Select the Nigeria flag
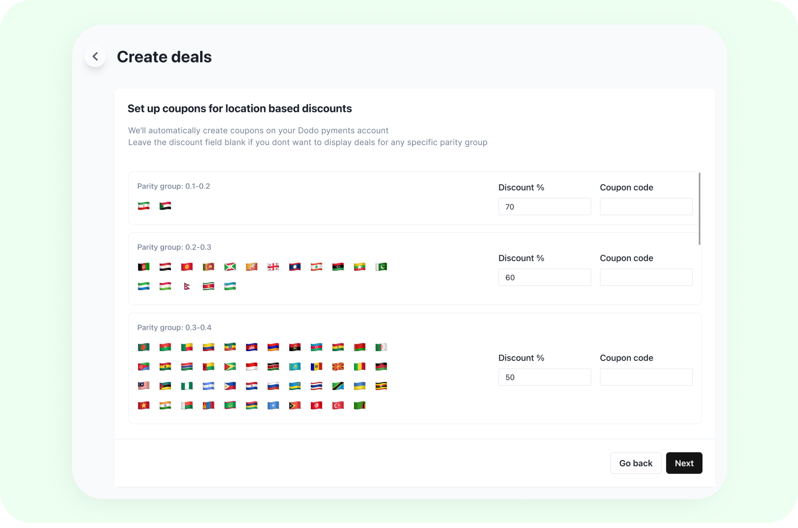Image resolution: width=798 pixels, height=528 pixels. (187, 386)
